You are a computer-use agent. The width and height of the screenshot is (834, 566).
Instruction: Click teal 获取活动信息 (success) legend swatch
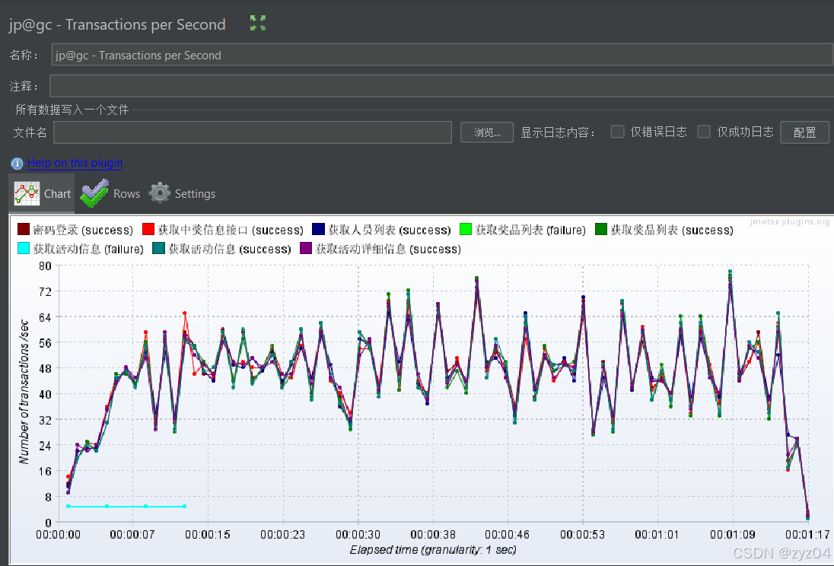click(x=158, y=249)
